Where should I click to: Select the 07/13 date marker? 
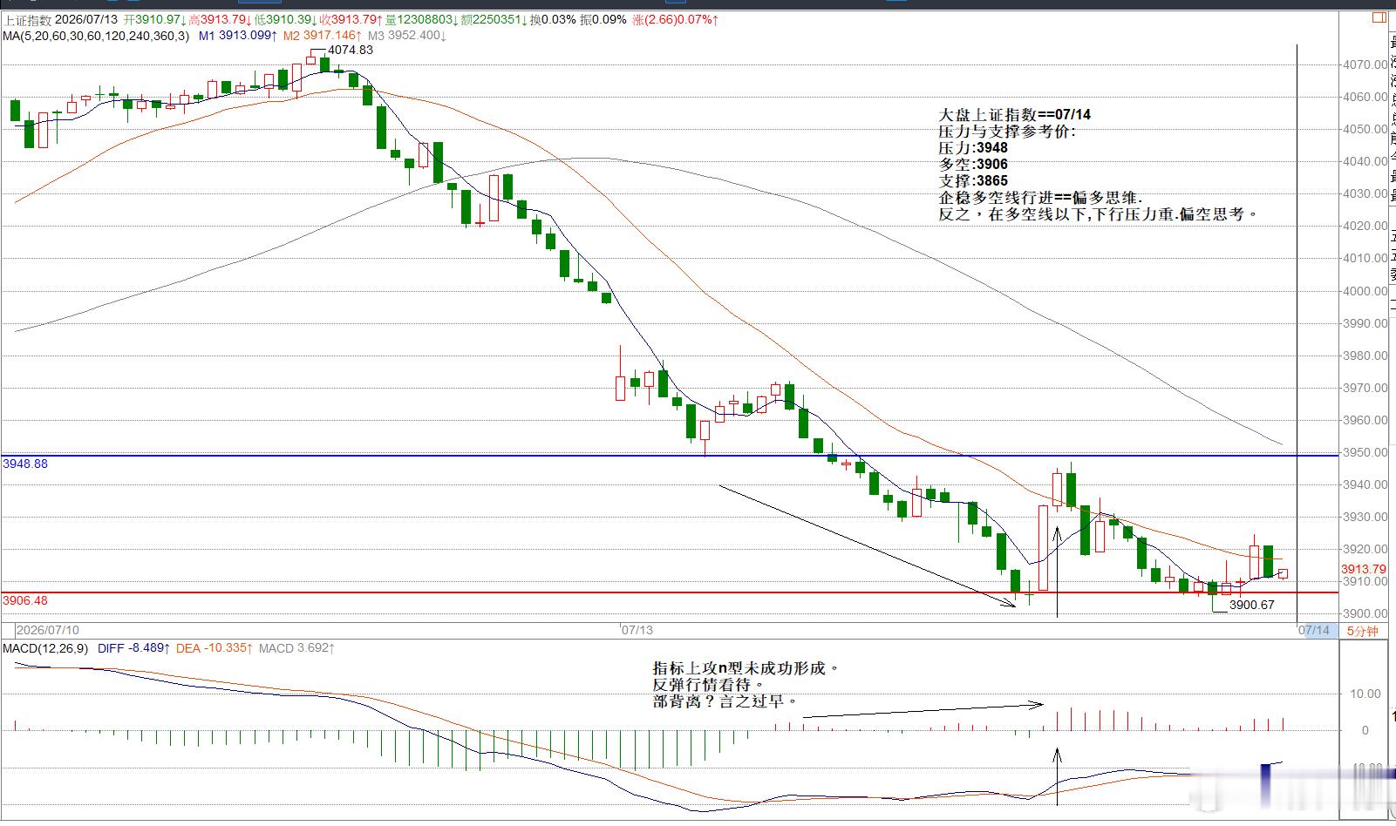pos(637,629)
